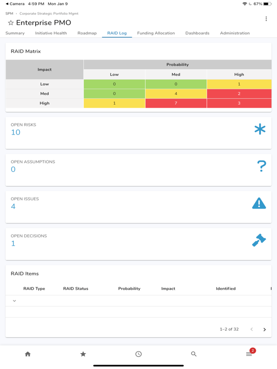The height and width of the screenshot is (369, 277).
Task: Sort by Identified column header
Action: (x=226, y=288)
